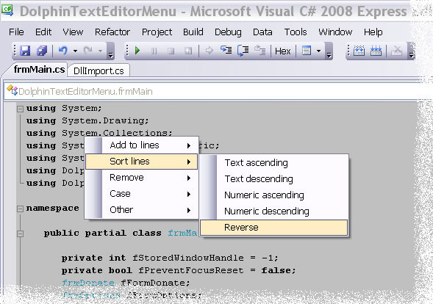Open the Window menu
Image resolution: width=433 pixels, height=304 pixels.
(335, 32)
